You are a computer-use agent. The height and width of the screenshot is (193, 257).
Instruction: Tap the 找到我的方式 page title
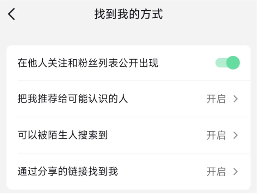pos(128,14)
